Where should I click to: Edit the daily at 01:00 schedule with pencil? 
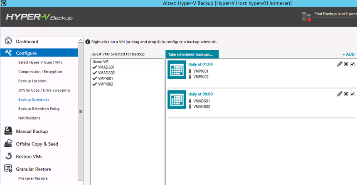pos(340,64)
